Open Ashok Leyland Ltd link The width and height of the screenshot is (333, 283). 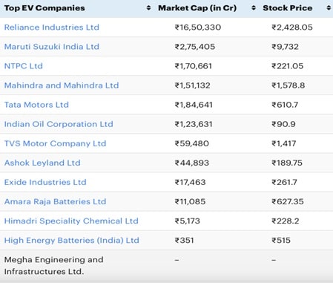click(x=42, y=163)
